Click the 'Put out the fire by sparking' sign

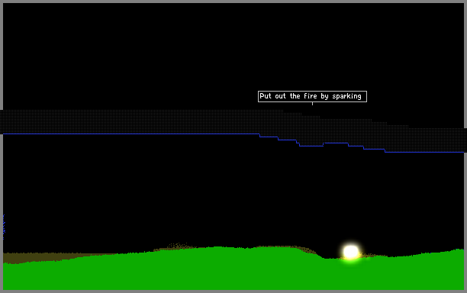click(x=312, y=96)
